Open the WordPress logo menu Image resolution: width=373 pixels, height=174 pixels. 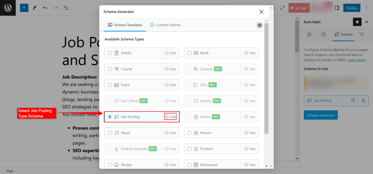pos(8,8)
